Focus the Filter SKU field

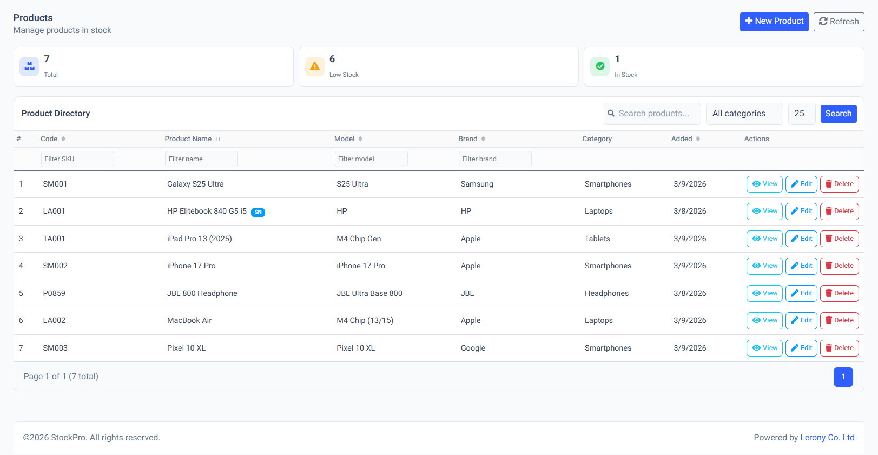pyautogui.click(x=77, y=159)
